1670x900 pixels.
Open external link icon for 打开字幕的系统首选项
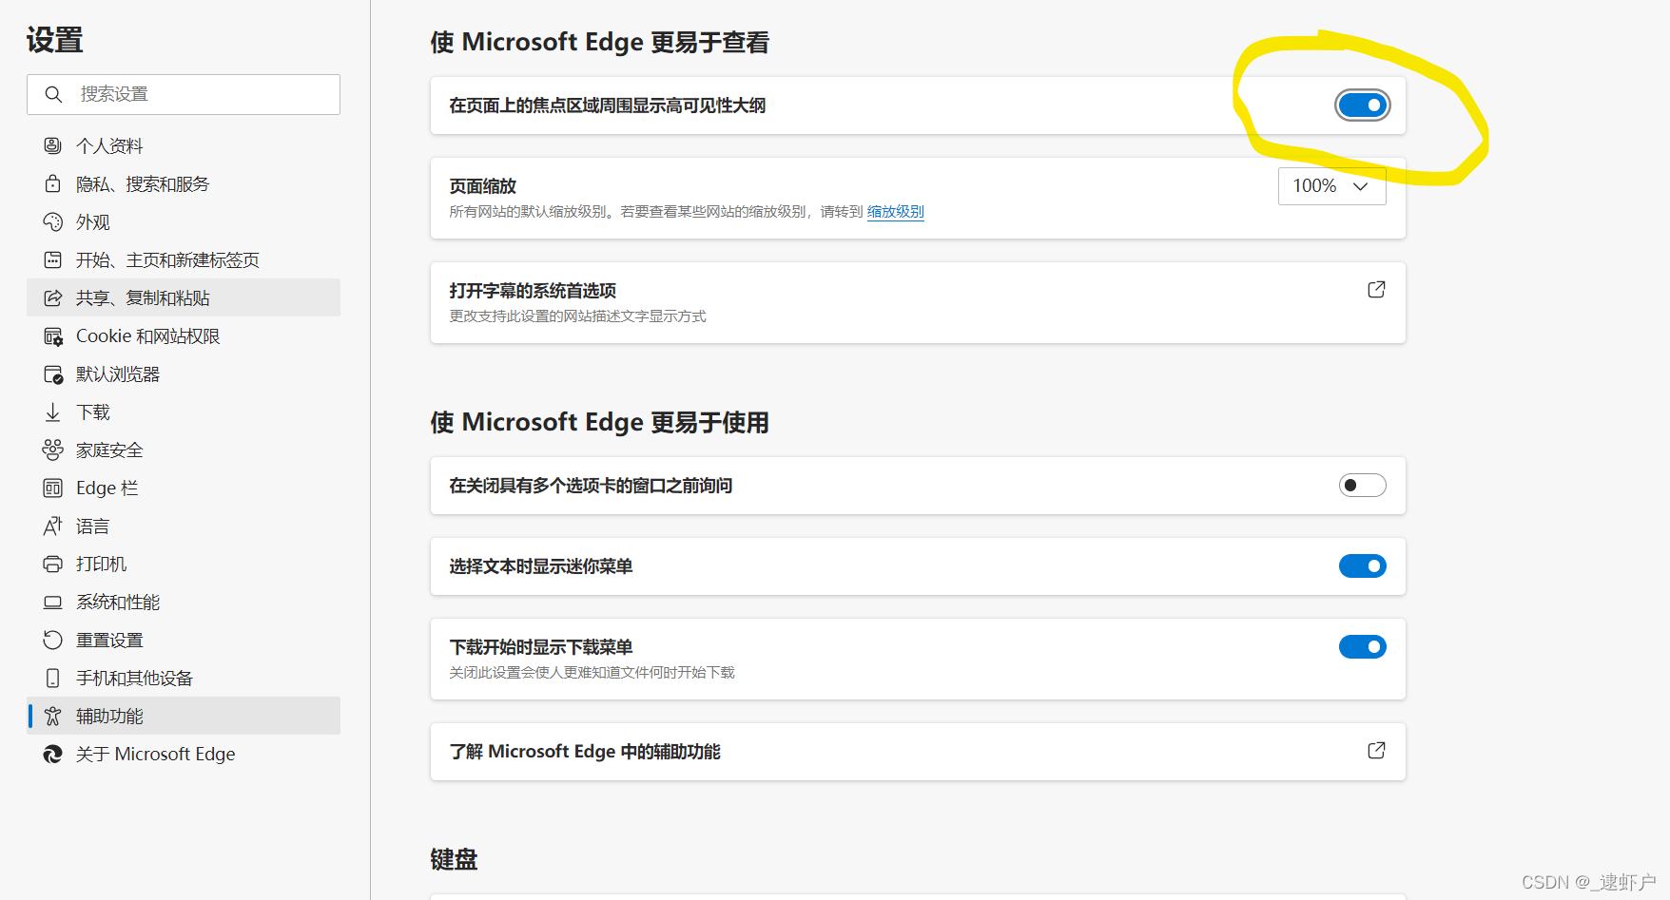(1376, 289)
